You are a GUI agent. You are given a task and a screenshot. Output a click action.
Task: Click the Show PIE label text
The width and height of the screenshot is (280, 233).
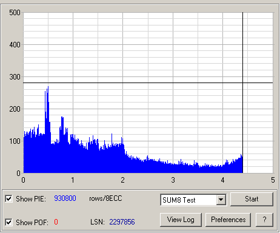click(x=31, y=199)
